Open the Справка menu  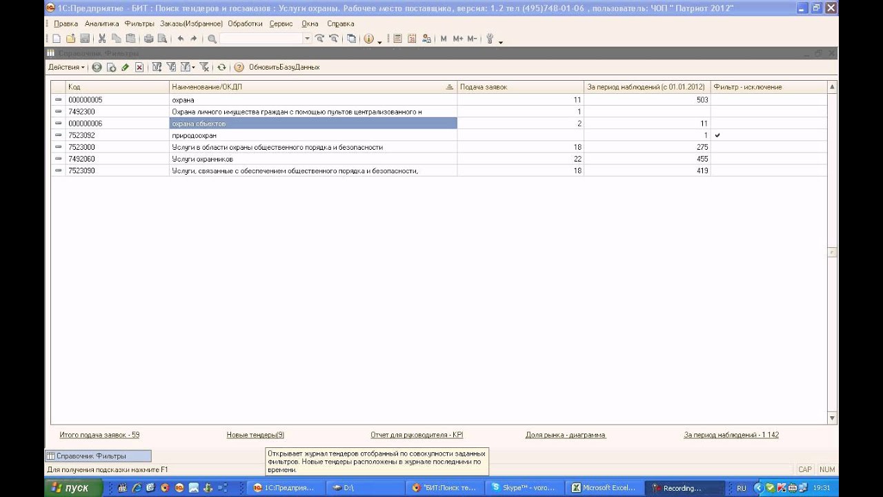coord(340,23)
